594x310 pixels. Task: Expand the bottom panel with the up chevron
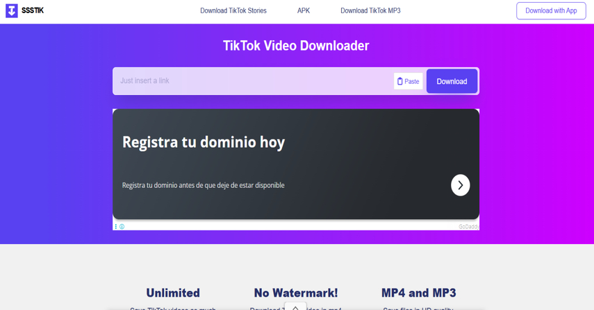(295, 307)
